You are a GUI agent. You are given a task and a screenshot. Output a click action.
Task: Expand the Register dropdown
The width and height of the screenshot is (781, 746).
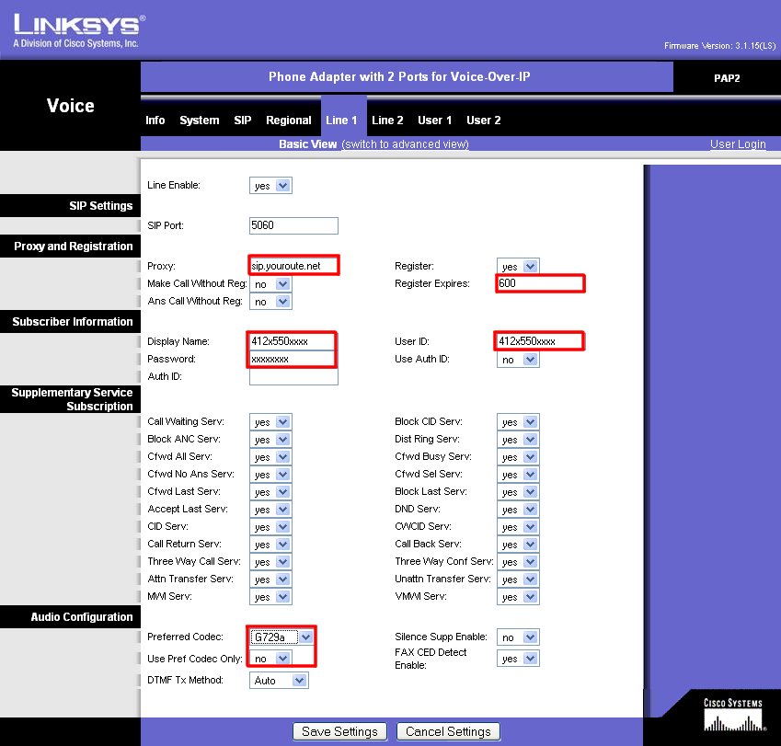tap(517, 267)
